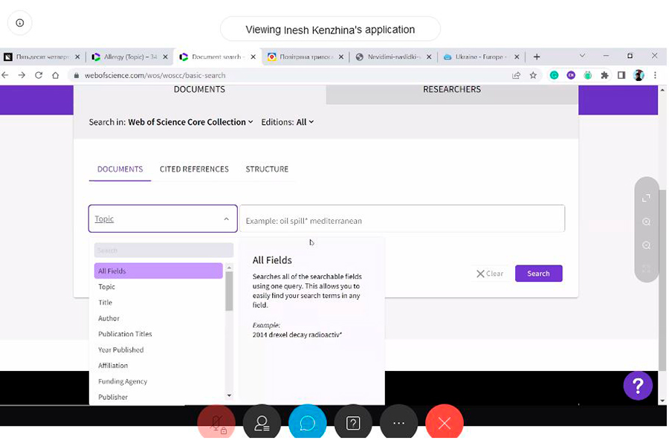
Task: Expand Web of Science Core Collection dropdown
Action: click(x=191, y=122)
